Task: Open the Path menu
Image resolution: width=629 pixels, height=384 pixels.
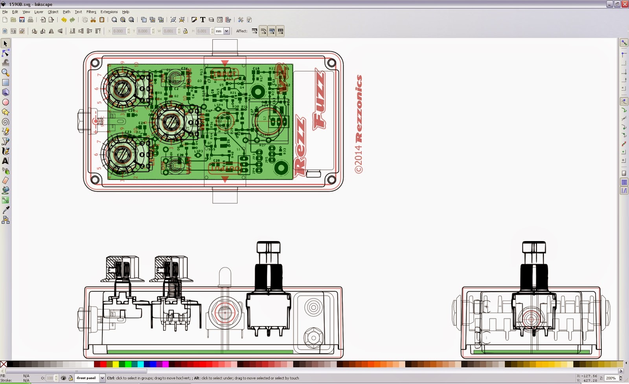Action: click(66, 12)
